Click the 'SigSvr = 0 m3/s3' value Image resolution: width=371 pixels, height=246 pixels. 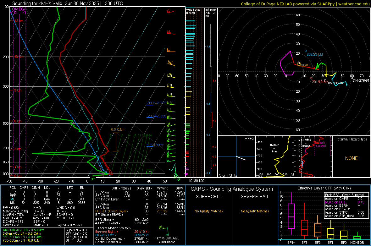coord(69,225)
